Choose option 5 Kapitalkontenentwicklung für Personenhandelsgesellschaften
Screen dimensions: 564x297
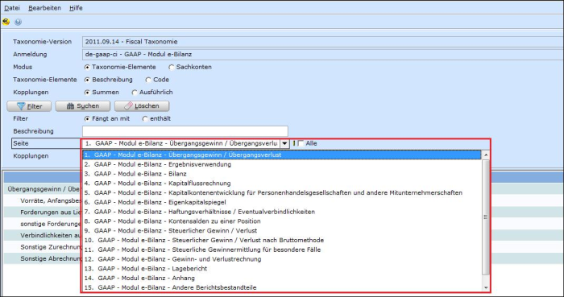[x=282, y=193]
